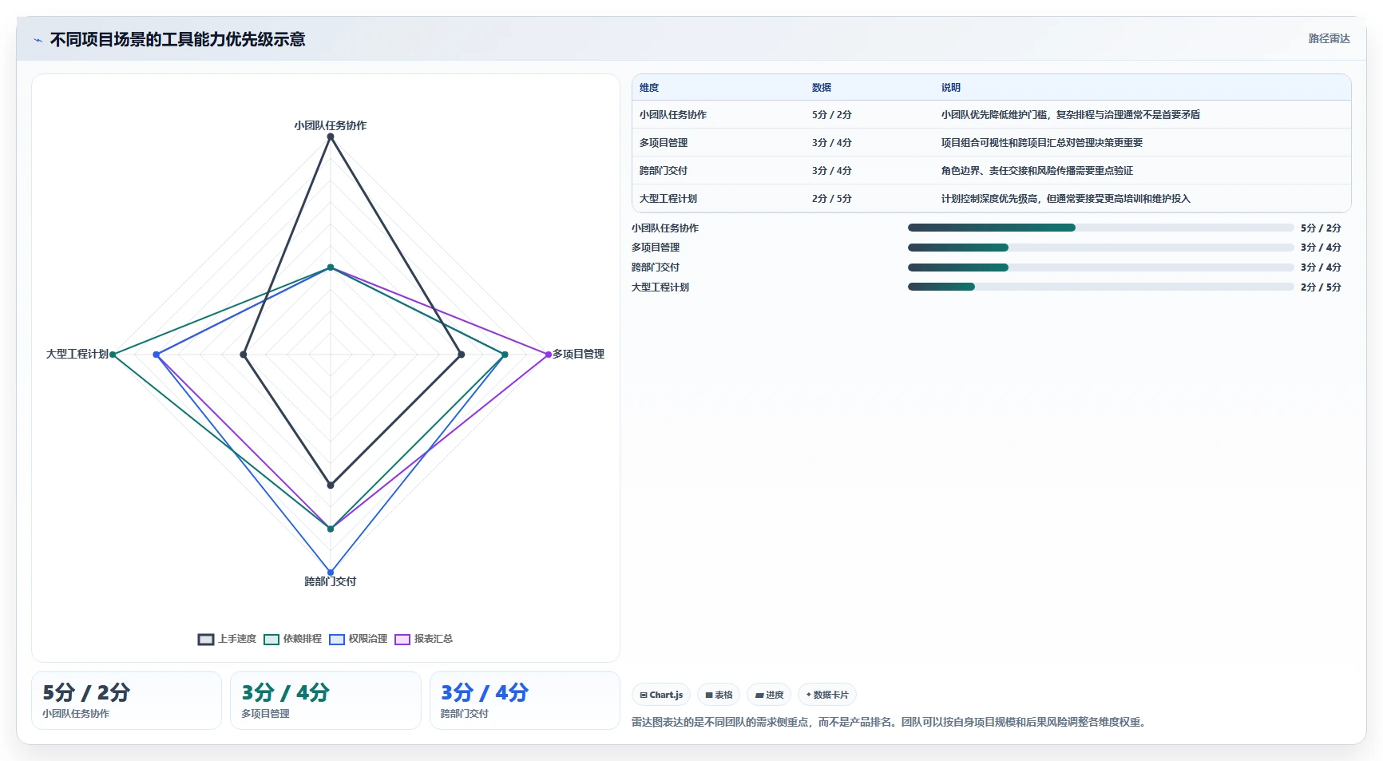Screen dimensions: 1383x761
Task: Click the Chart.js chip
Action: (661, 695)
